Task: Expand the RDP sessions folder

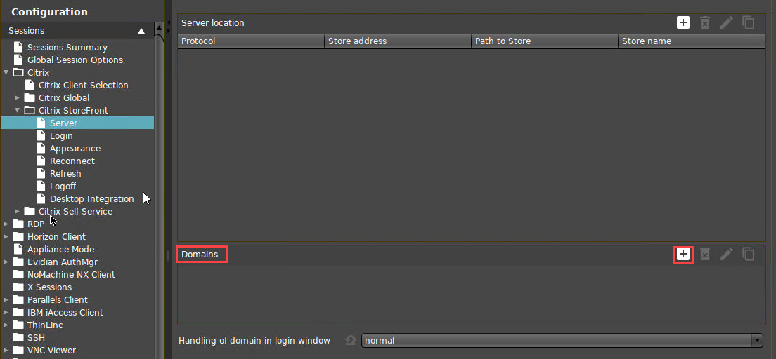Action: point(6,224)
